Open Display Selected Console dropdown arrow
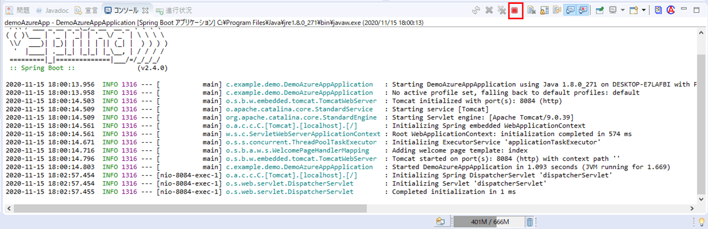Image resolution: width=708 pixels, height=229 pixels. (x=622, y=10)
